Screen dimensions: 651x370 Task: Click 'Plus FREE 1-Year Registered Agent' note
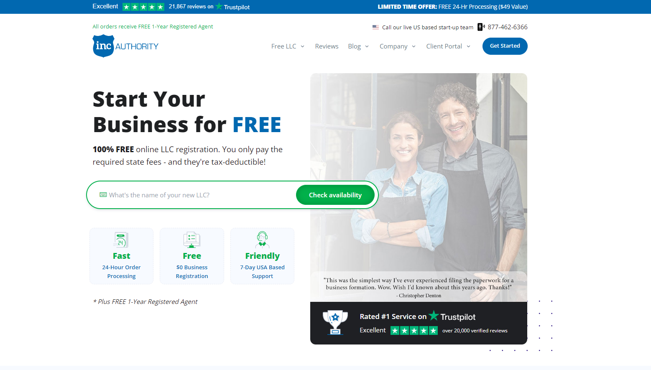pos(145,302)
